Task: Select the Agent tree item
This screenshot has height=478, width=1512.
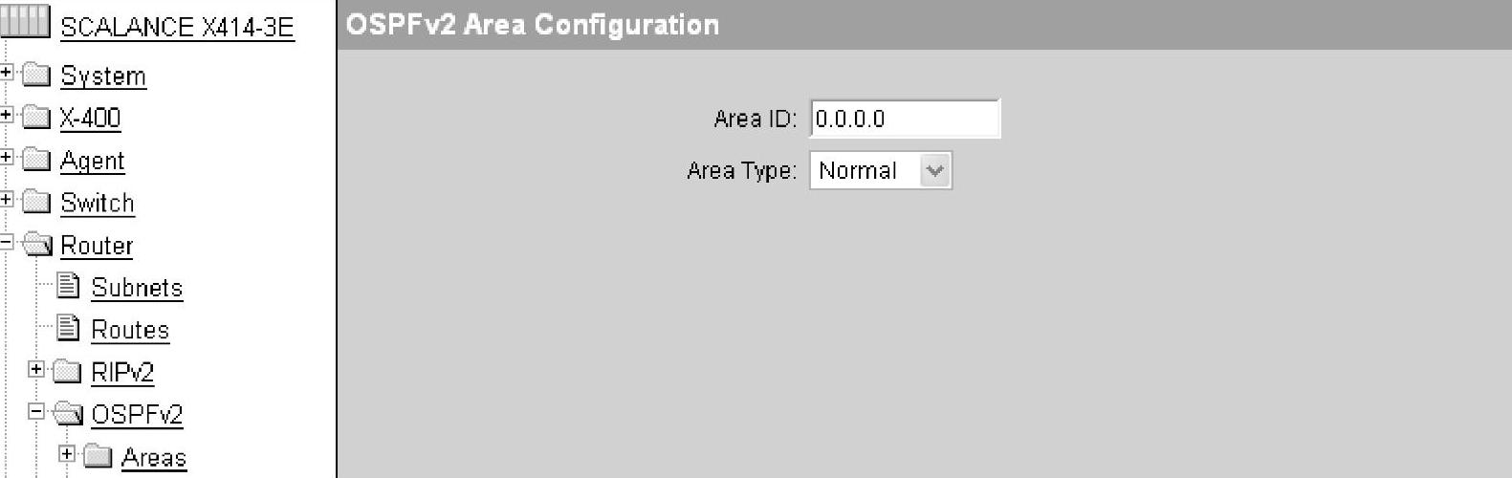Action: click(93, 161)
